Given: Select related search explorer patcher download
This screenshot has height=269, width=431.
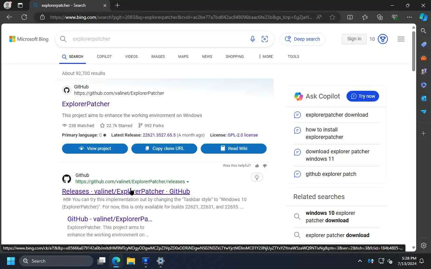Looking at the screenshot, I should (337, 235).
